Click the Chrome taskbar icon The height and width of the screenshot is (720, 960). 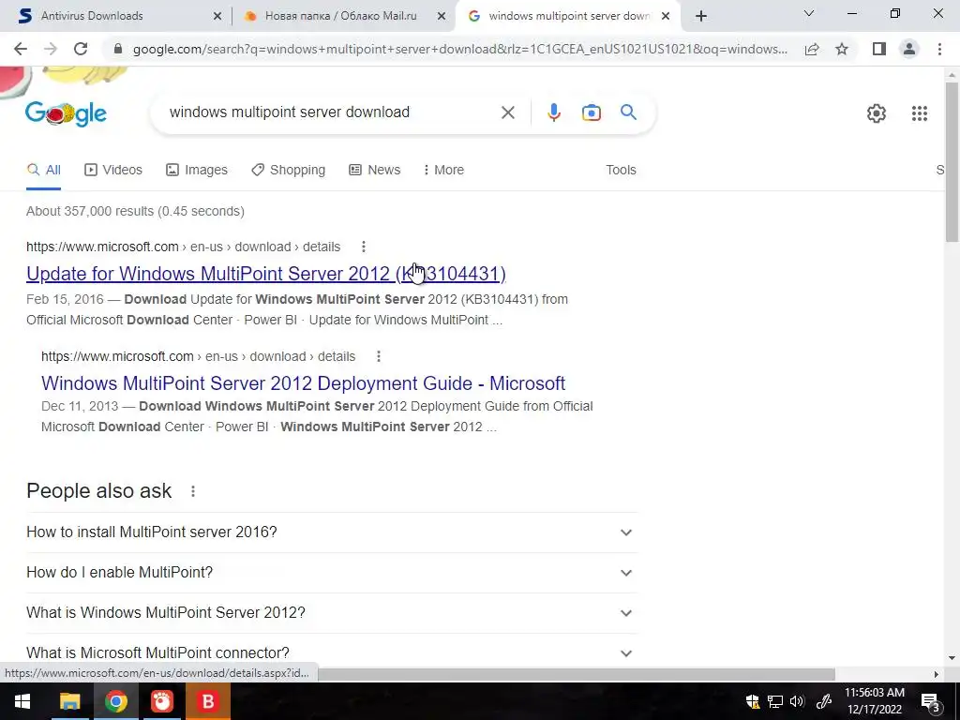pyautogui.click(x=115, y=701)
